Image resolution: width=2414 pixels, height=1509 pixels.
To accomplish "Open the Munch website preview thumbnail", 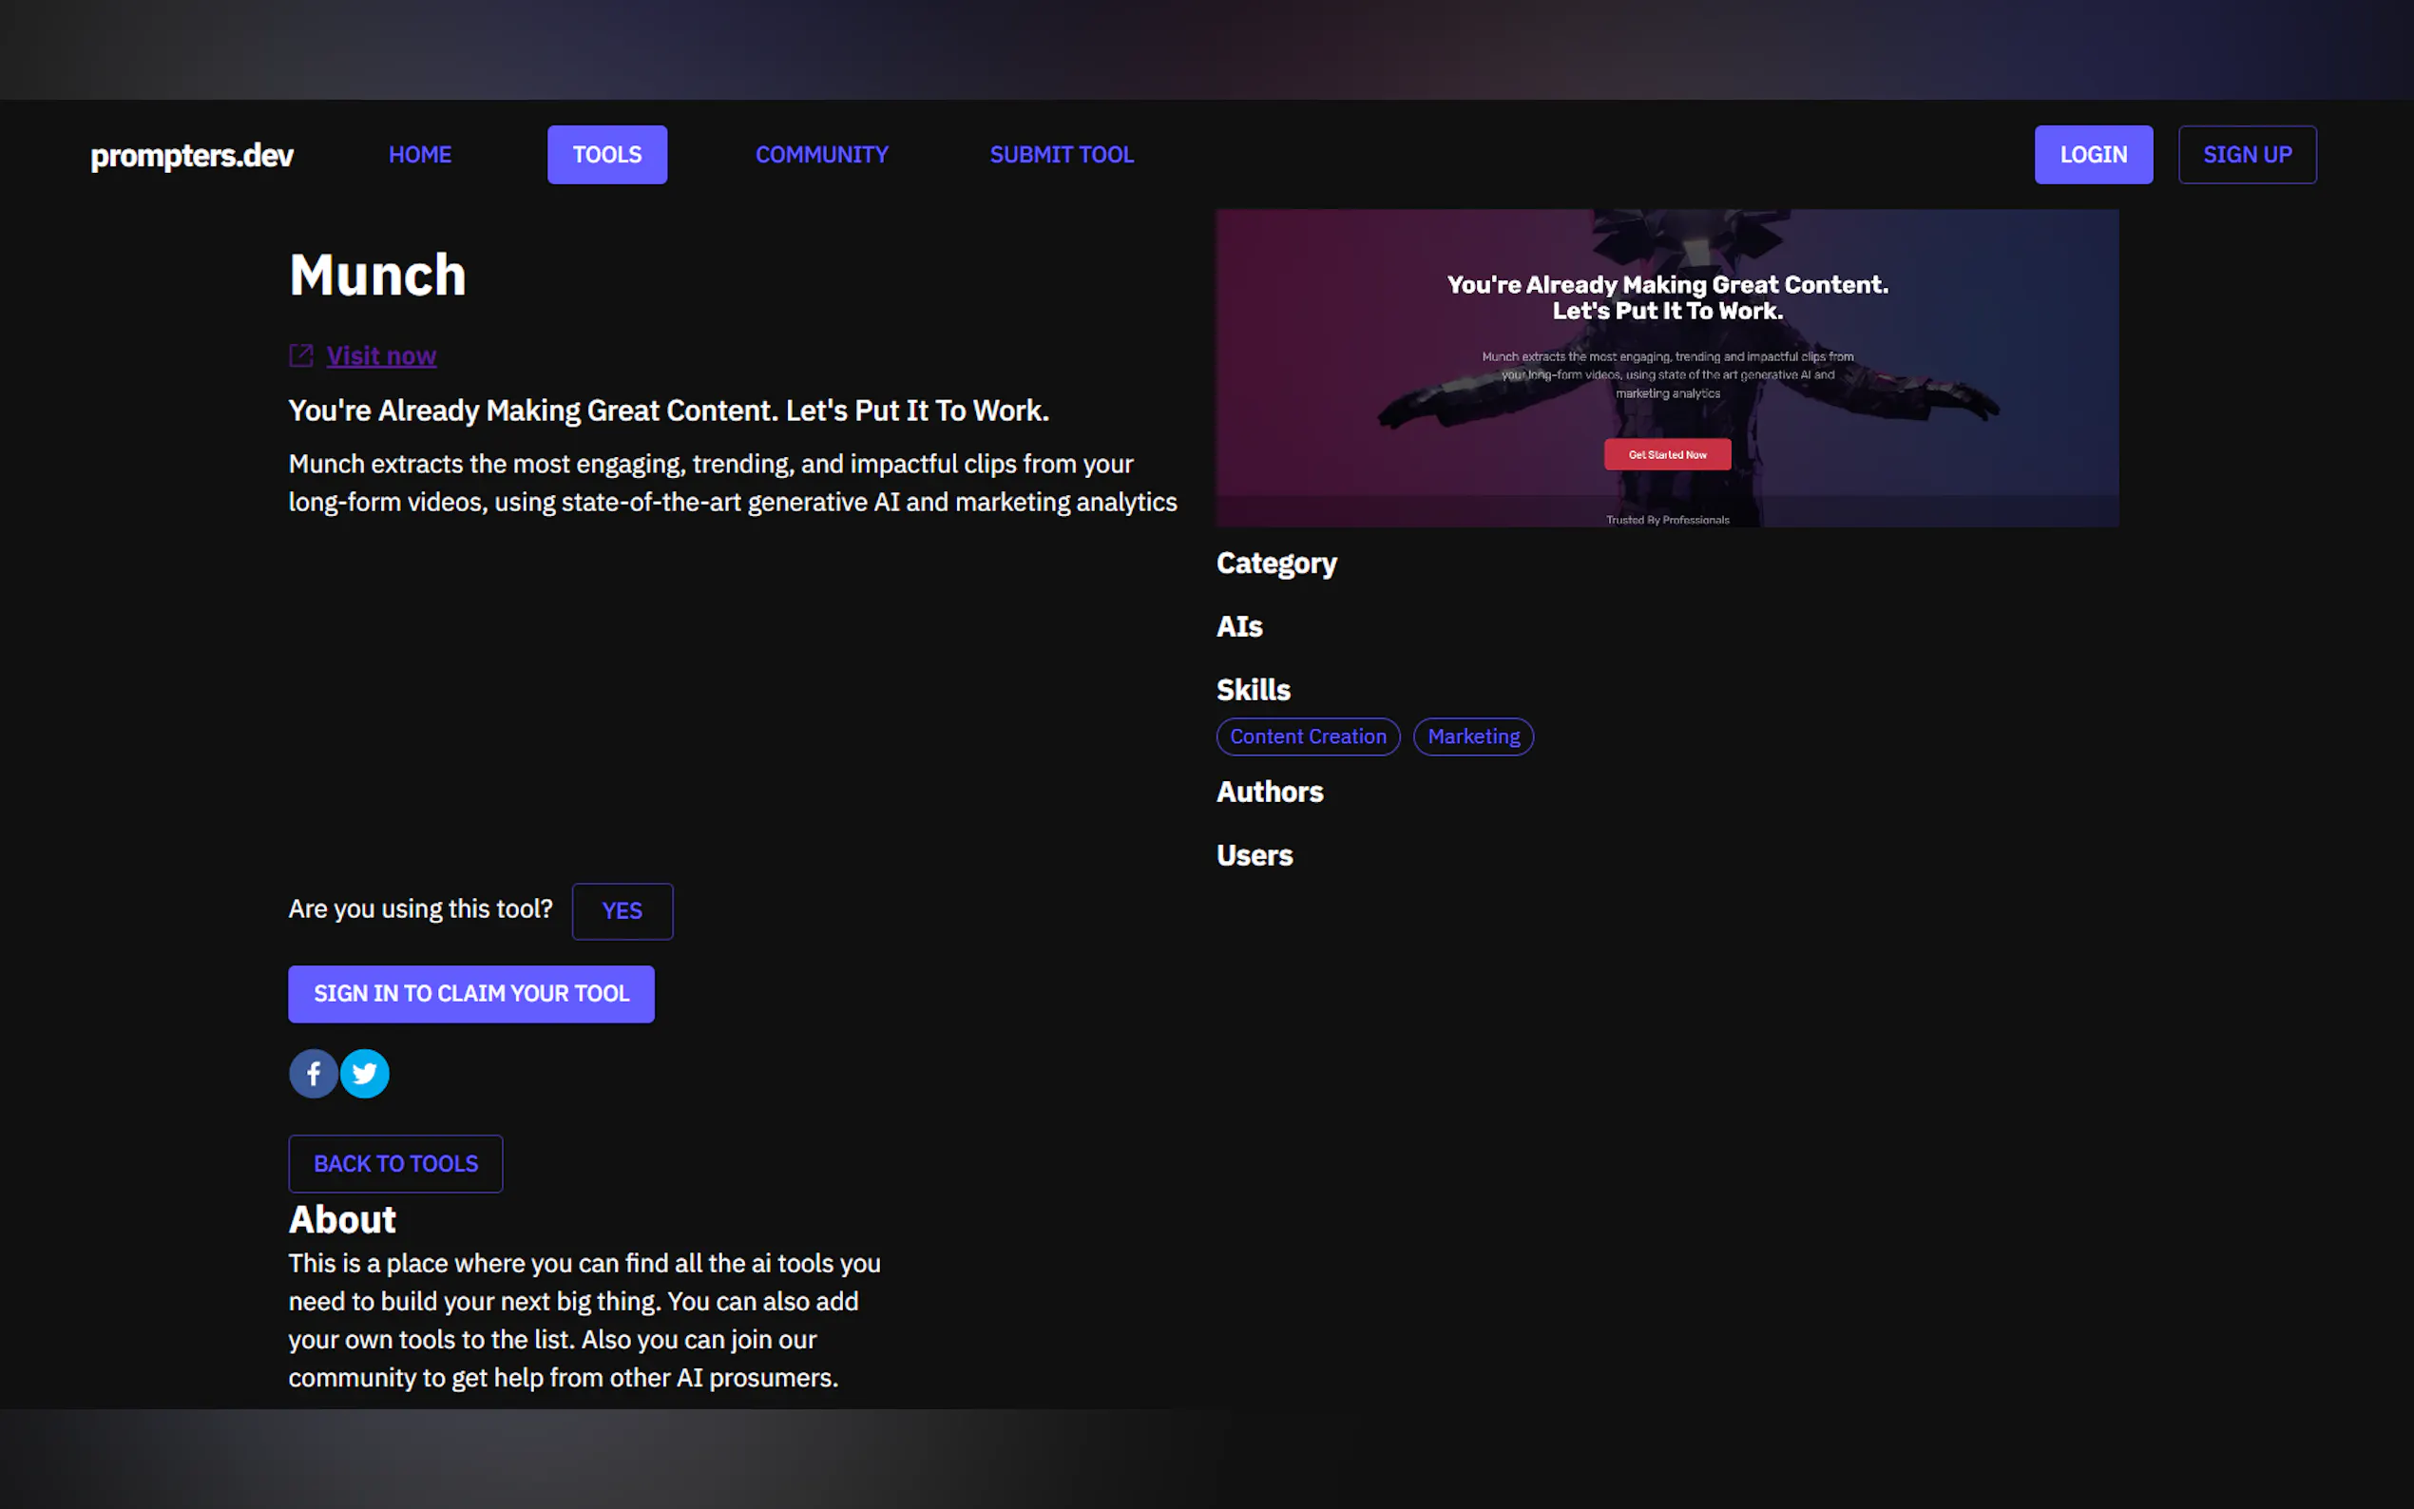I will click(1667, 367).
